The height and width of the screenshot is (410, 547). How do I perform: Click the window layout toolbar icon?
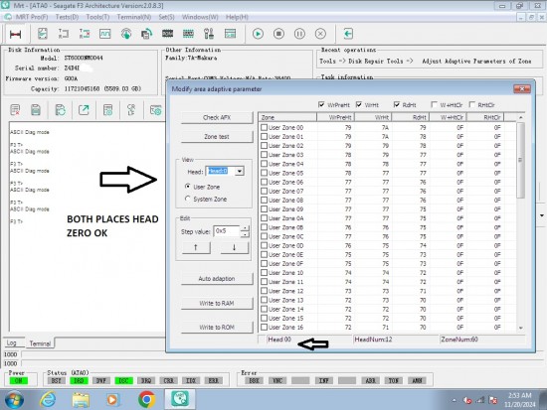point(230,34)
